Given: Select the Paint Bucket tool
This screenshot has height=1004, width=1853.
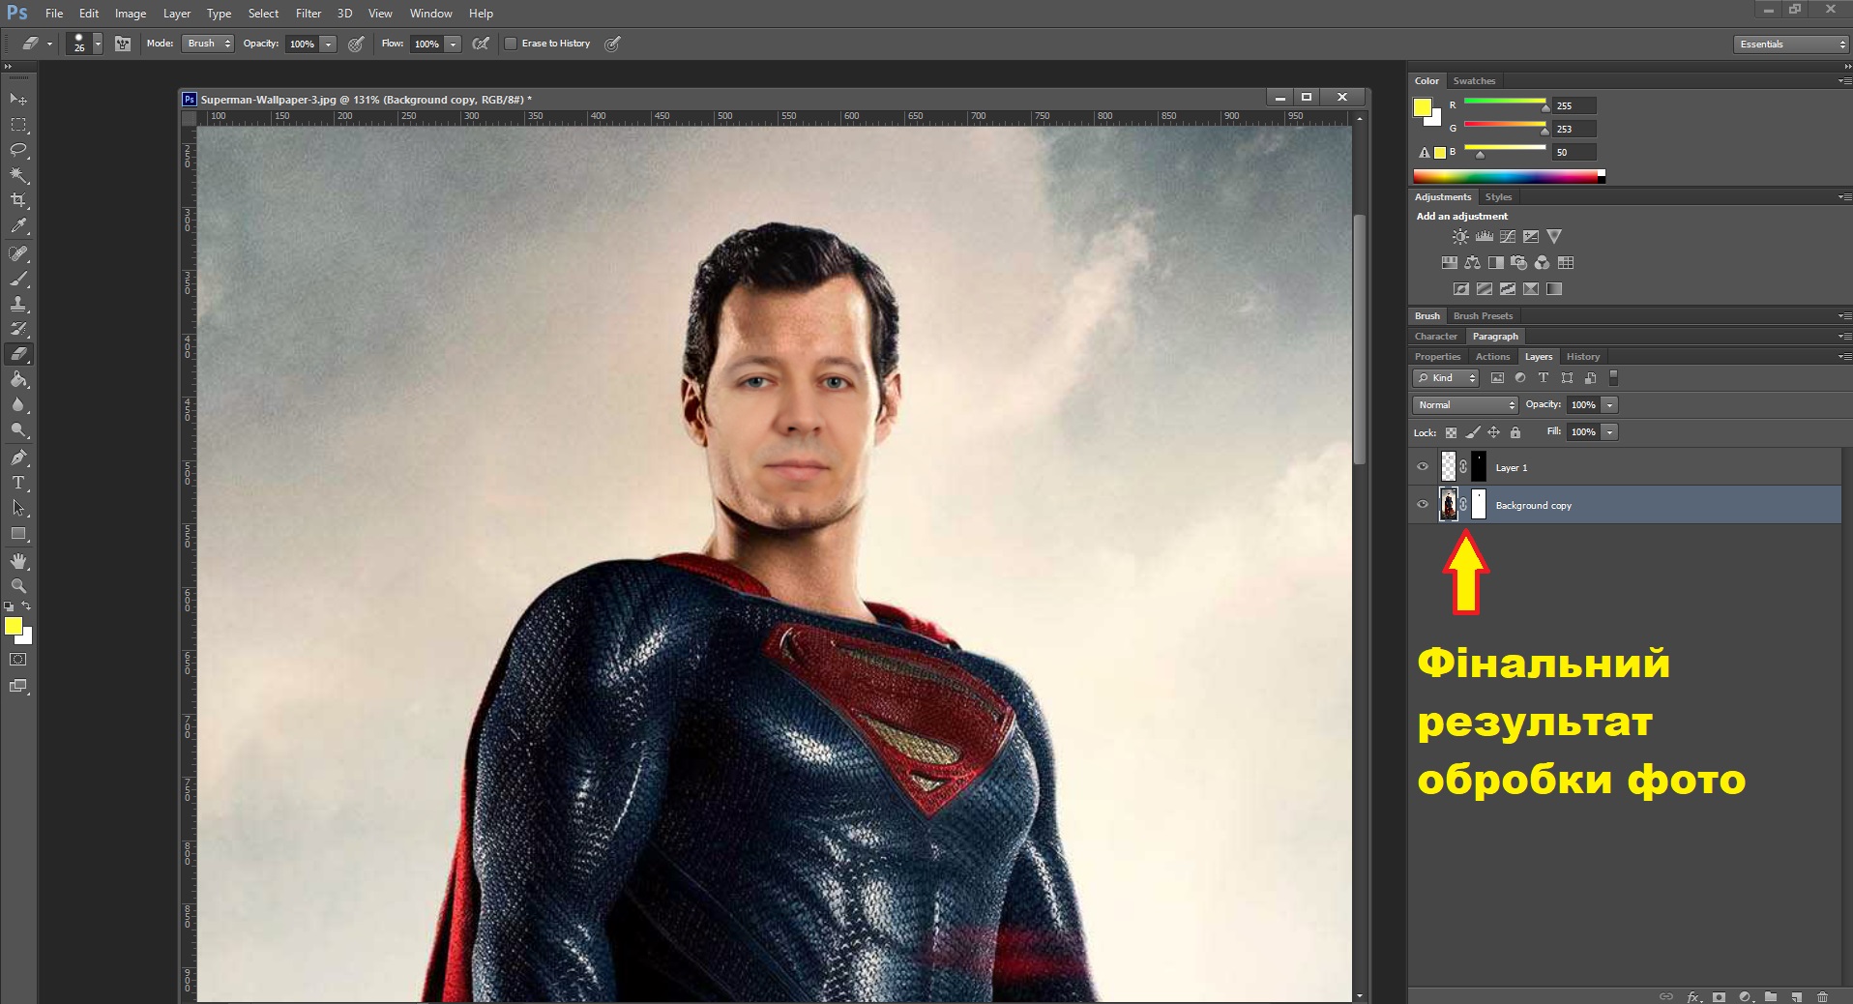Looking at the screenshot, I should pos(18,380).
